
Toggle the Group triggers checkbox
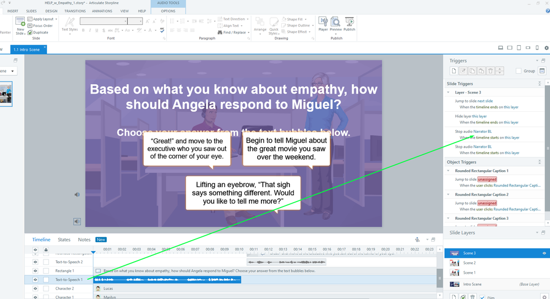(519, 71)
